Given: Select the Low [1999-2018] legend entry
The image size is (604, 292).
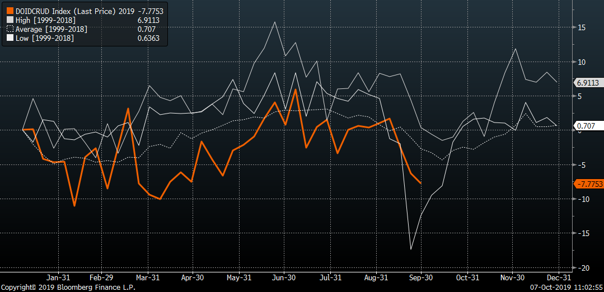Looking at the screenshot, I should pyautogui.click(x=44, y=39).
